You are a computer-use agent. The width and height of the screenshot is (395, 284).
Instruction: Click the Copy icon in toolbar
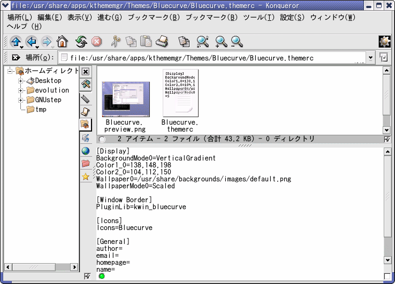[131, 42]
